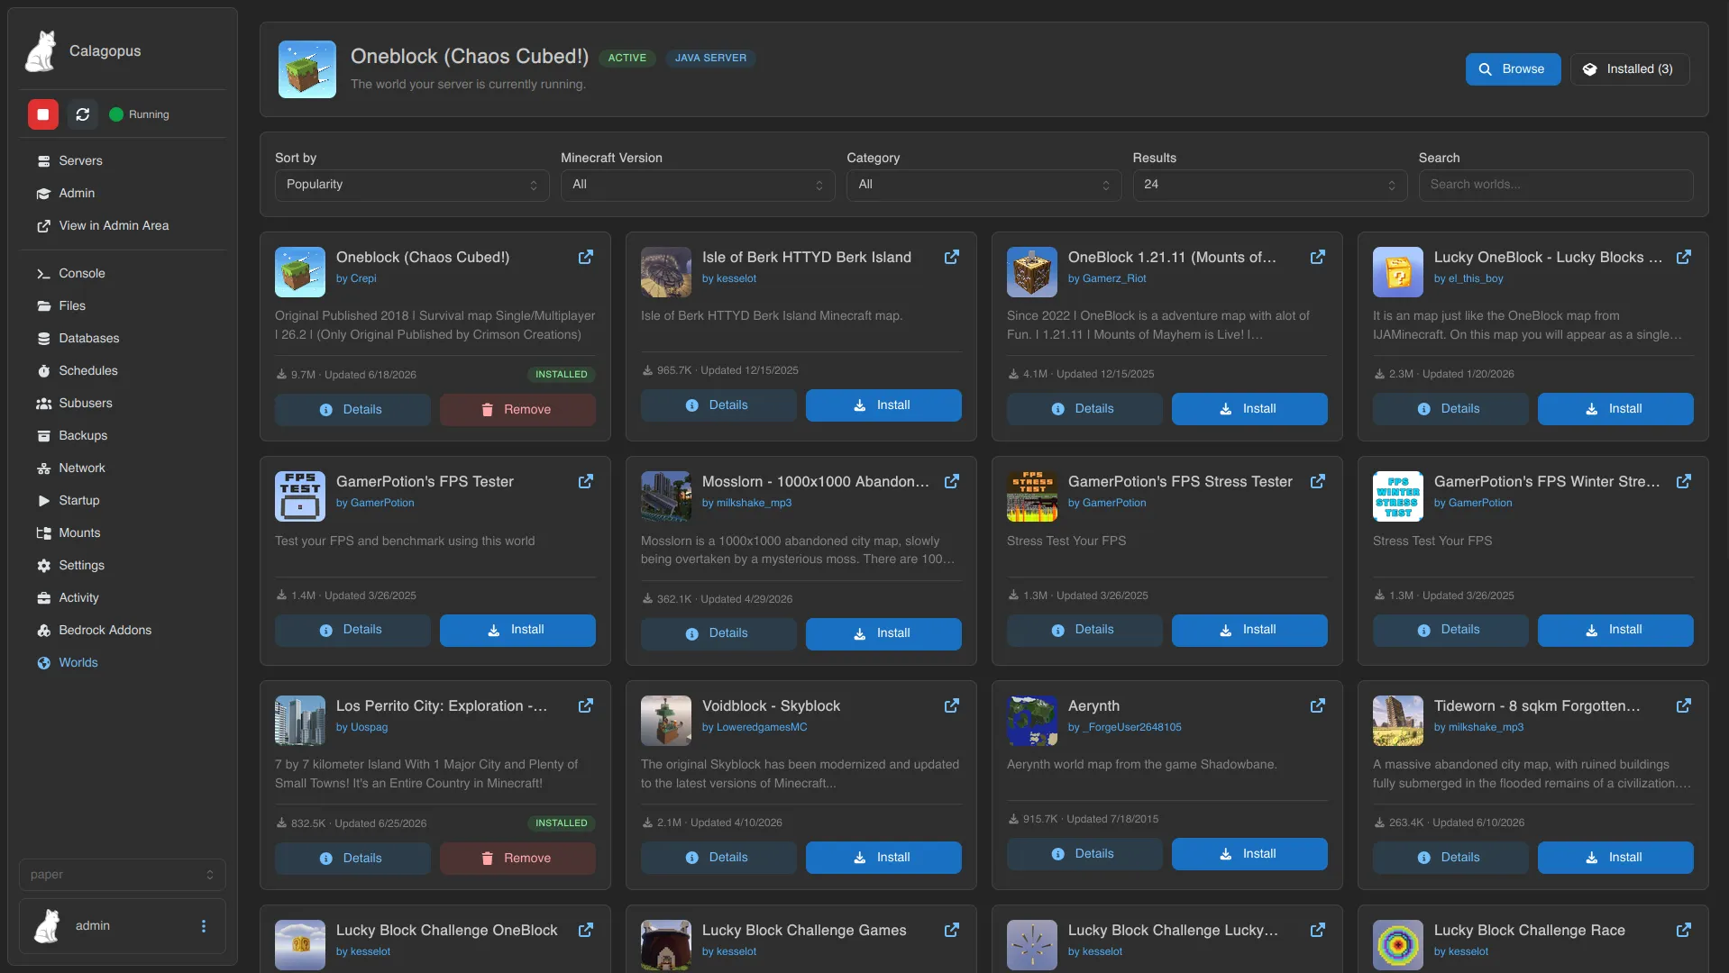
Task: View Details for Aerynth world
Action: [1084, 854]
